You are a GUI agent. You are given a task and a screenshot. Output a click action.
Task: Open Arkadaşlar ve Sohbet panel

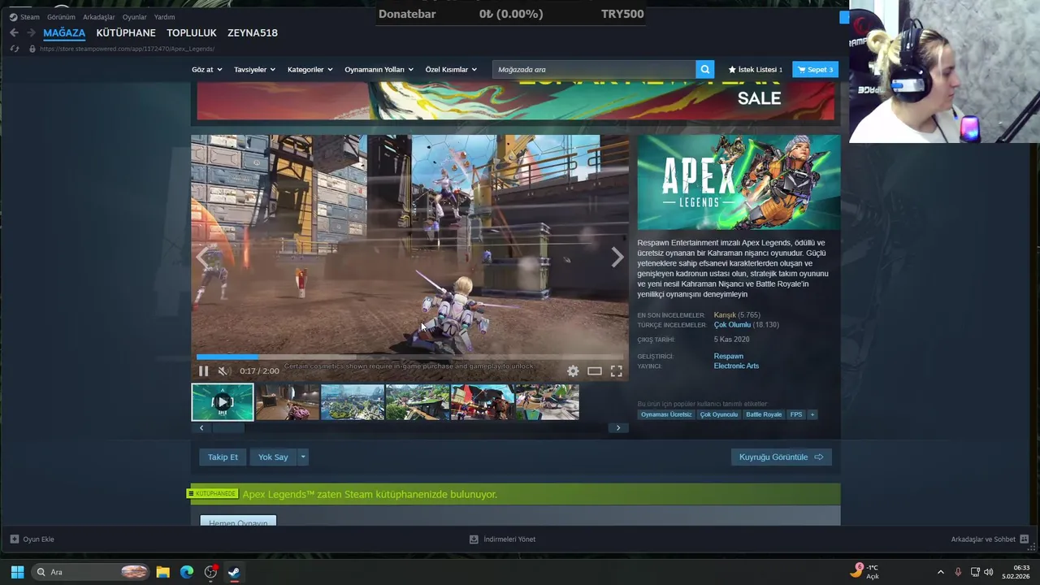point(990,539)
